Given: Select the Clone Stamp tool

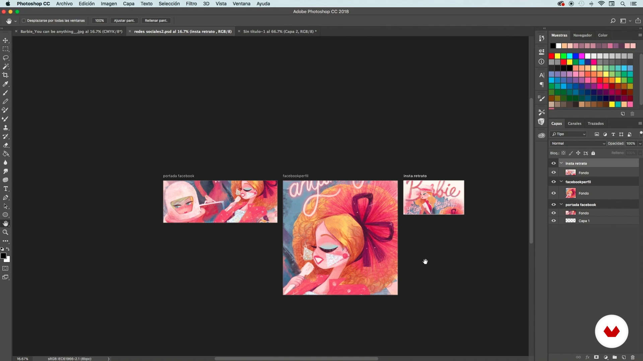Looking at the screenshot, I should click(6, 128).
